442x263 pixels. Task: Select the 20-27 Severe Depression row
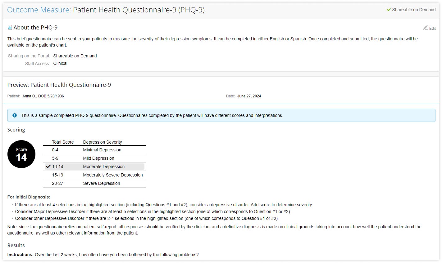point(94,183)
